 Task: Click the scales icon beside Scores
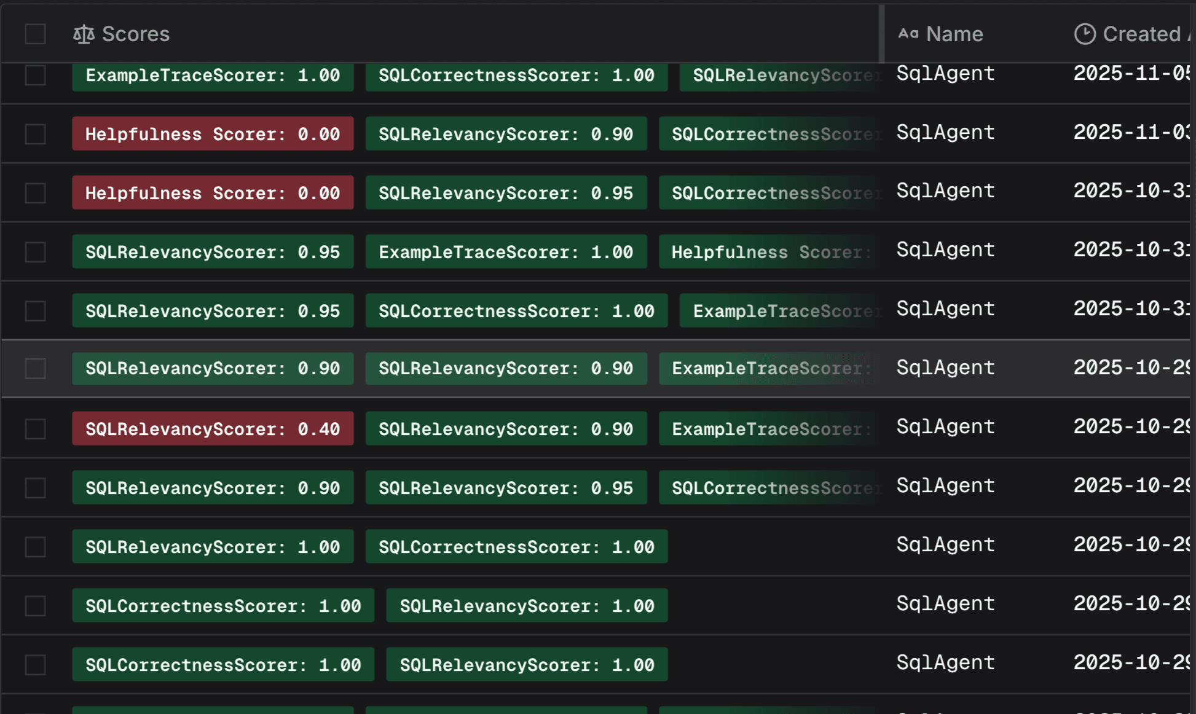pyautogui.click(x=84, y=34)
